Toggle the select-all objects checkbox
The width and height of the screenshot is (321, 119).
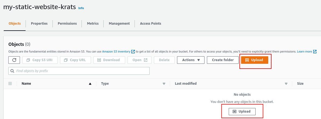coord(10,83)
